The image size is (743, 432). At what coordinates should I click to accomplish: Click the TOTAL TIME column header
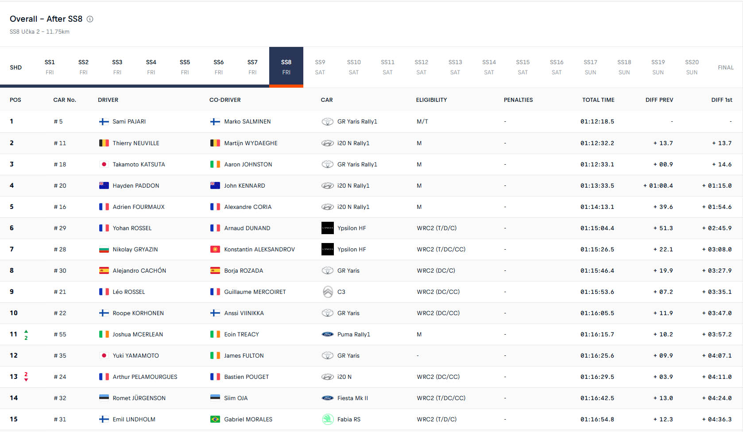[x=598, y=100]
